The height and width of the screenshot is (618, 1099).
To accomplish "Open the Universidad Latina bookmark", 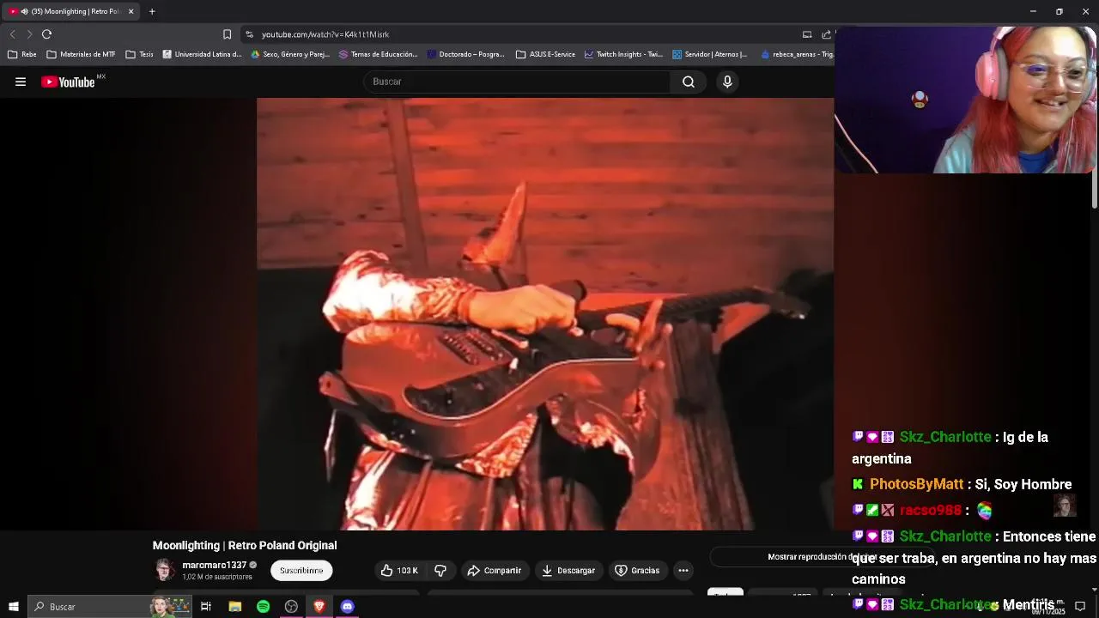I will 203,54.
